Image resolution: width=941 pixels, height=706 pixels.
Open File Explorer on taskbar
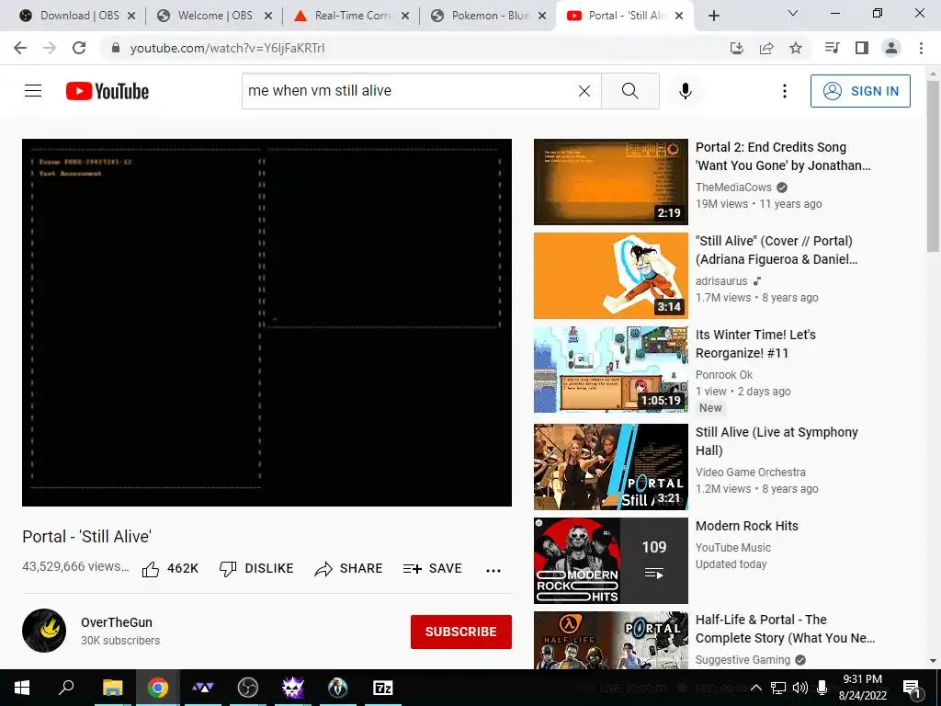(x=113, y=688)
